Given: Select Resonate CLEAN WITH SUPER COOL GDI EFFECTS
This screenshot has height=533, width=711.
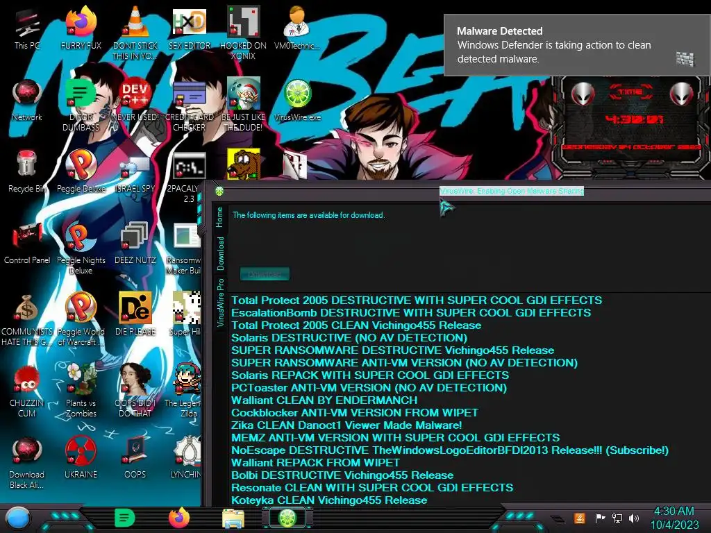Looking at the screenshot, I should [372, 488].
